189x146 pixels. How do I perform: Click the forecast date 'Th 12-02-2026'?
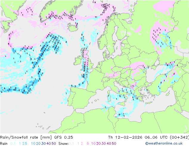pos(125,137)
